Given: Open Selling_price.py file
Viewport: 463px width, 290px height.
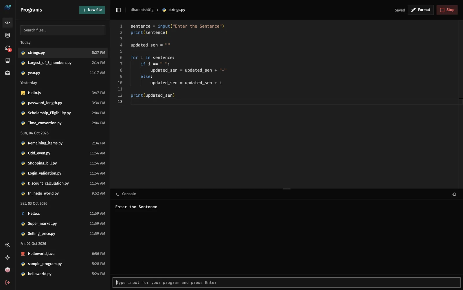Looking at the screenshot, I should 63,234.
